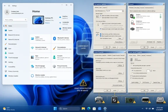The width and height of the screenshot is (168, 112).
Task: Open Gaming in the Settings sidebar
Action: click(x=15, y=62)
